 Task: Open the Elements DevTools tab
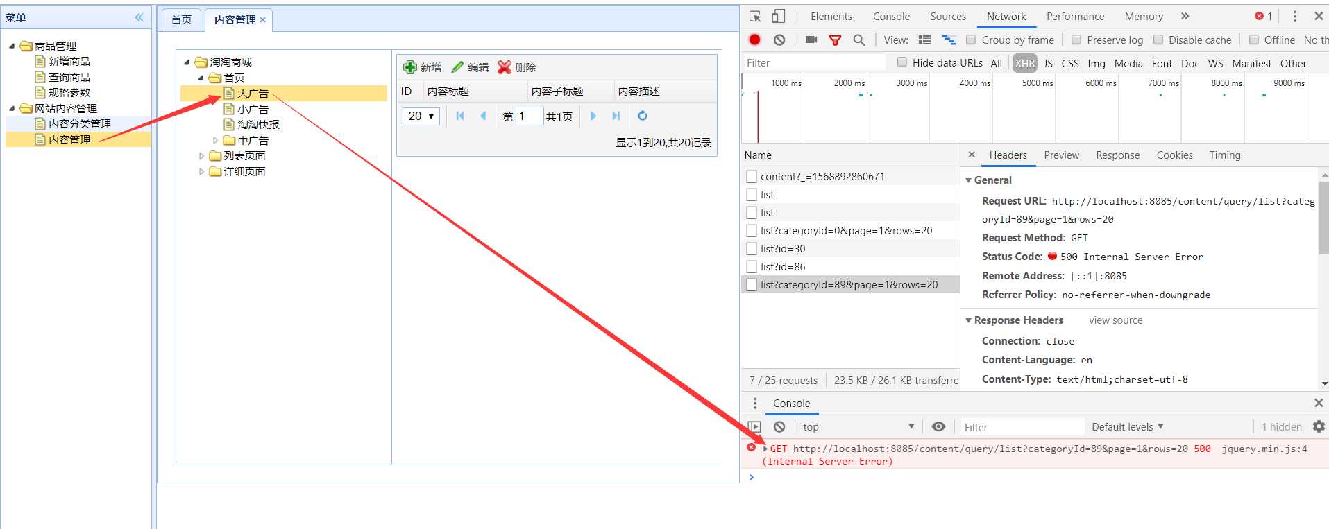point(831,16)
